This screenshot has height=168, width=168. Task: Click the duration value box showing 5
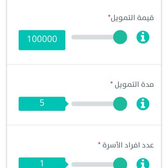click(42, 104)
